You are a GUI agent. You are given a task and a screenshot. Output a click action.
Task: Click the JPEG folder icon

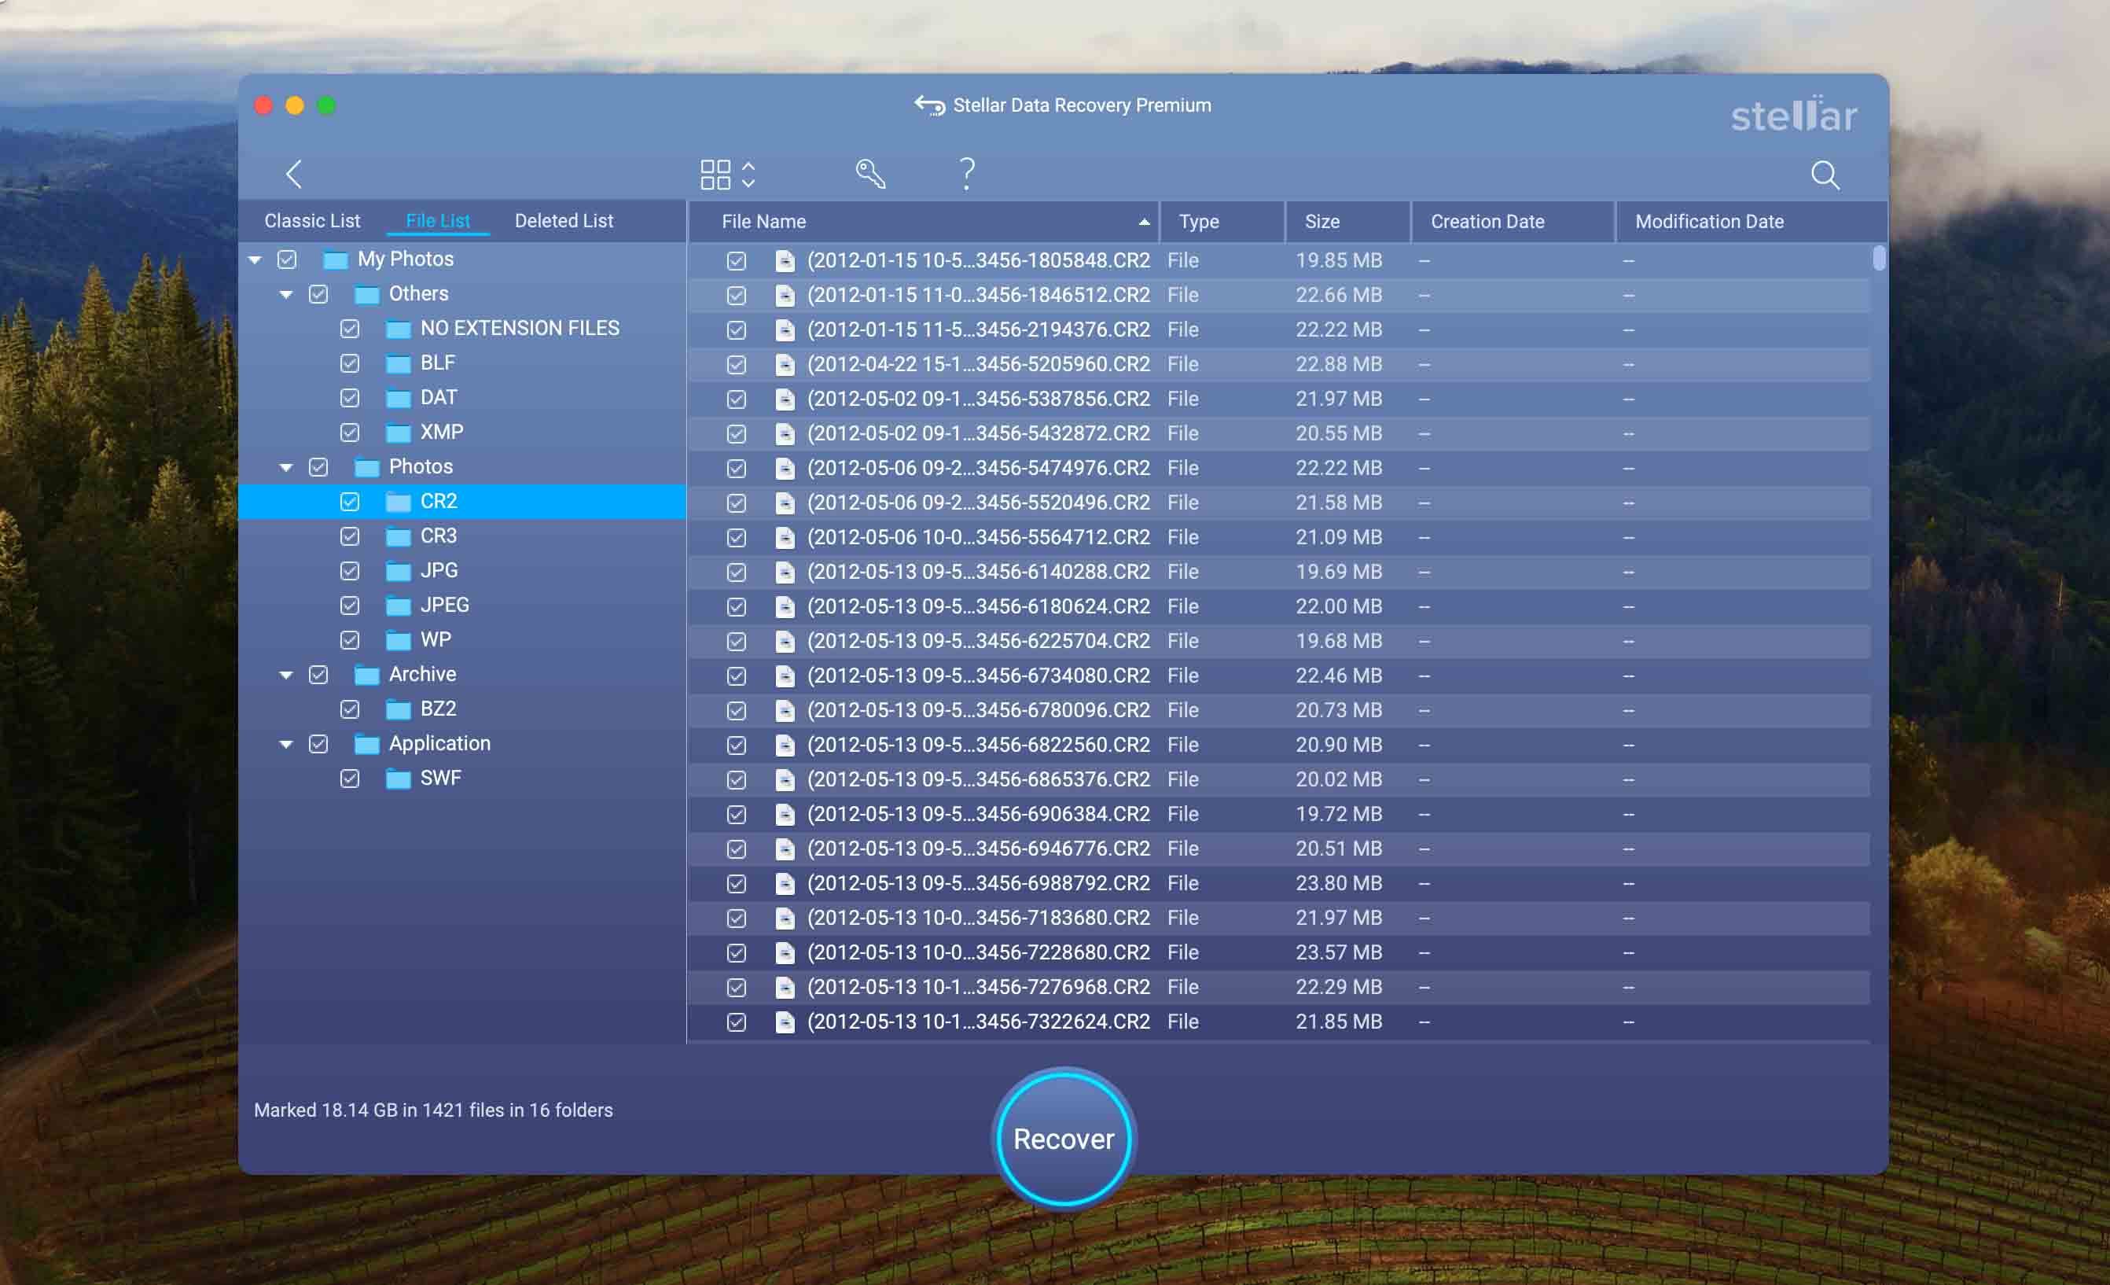(399, 606)
